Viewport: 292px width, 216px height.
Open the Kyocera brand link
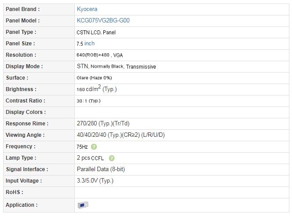(x=87, y=9)
